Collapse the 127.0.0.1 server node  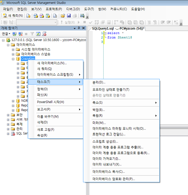[x=3, y=40]
